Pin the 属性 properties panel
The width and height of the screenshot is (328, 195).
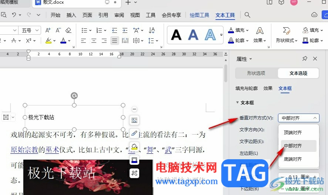(305, 59)
